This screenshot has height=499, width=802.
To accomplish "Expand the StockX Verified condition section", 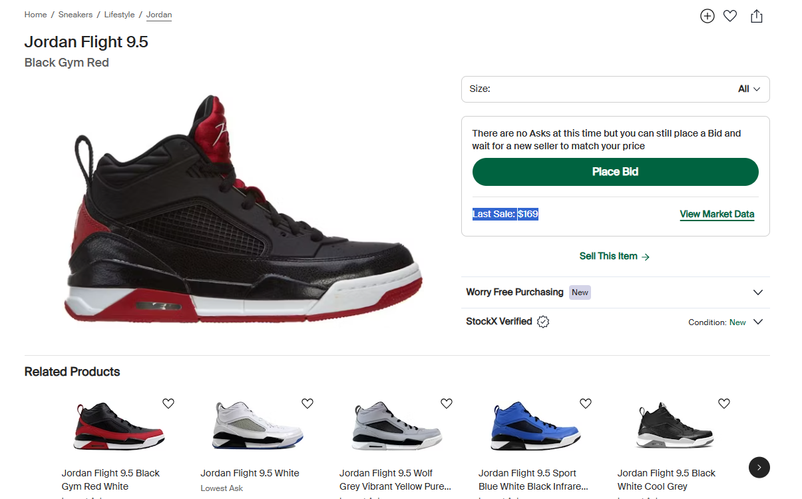I will (757, 322).
